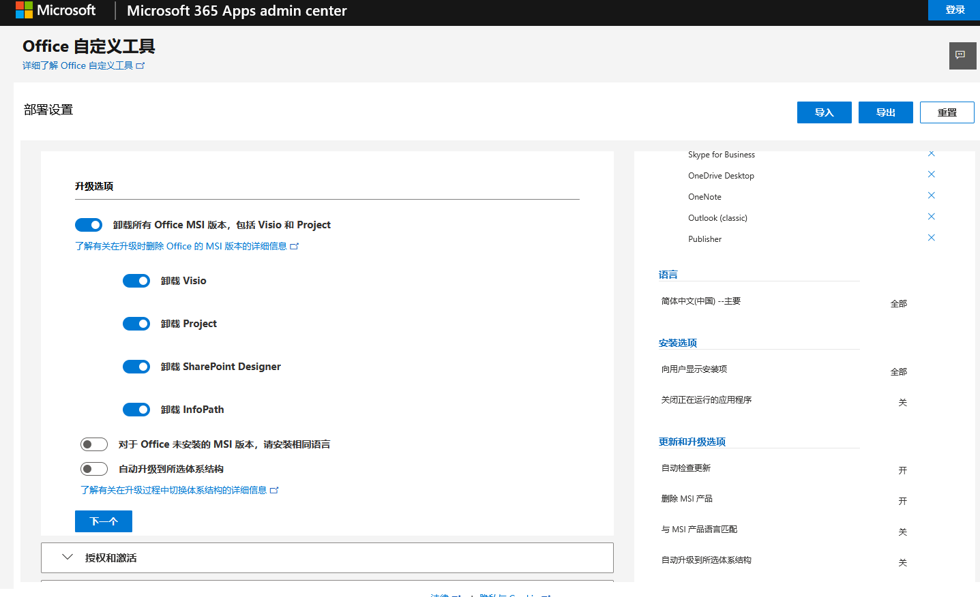This screenshot has height=597, width=980.
Task: Remove Outlook (classic) with X icon
Action: [x=932, y=217]
